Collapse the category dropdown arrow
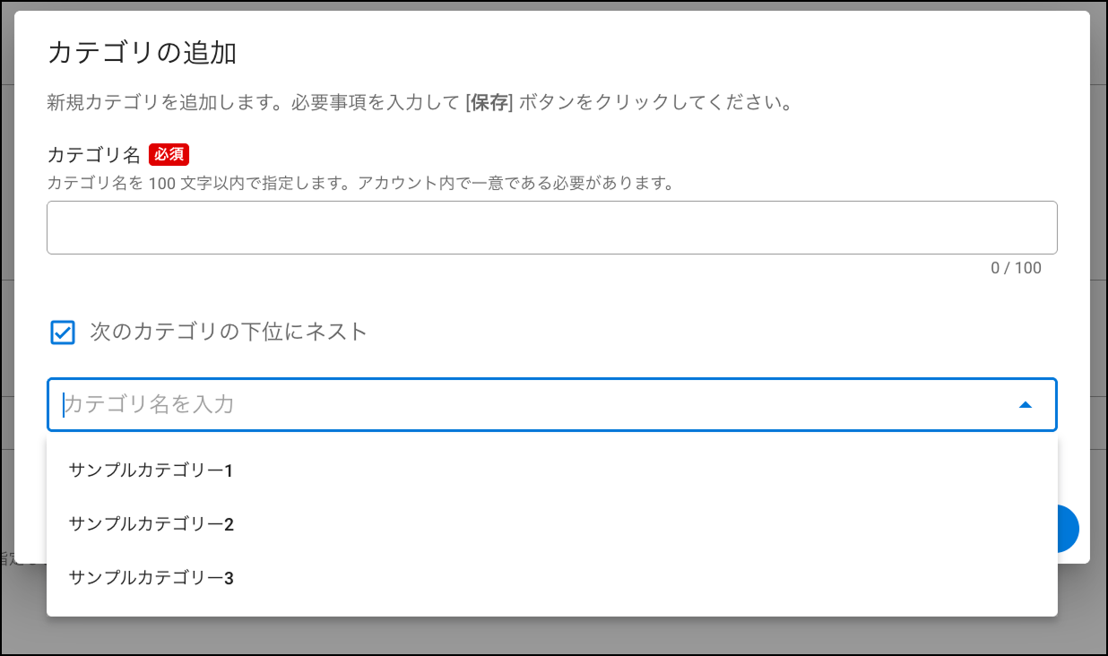 pos(1026,405)
